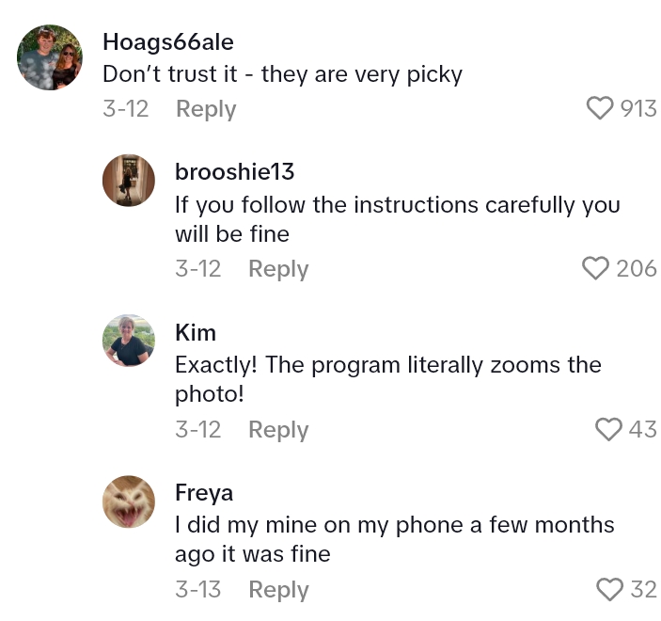Go to Kim's profile name
Viewport: 661px width, 621px height.
pyautogui.click(x=196, y=332)
